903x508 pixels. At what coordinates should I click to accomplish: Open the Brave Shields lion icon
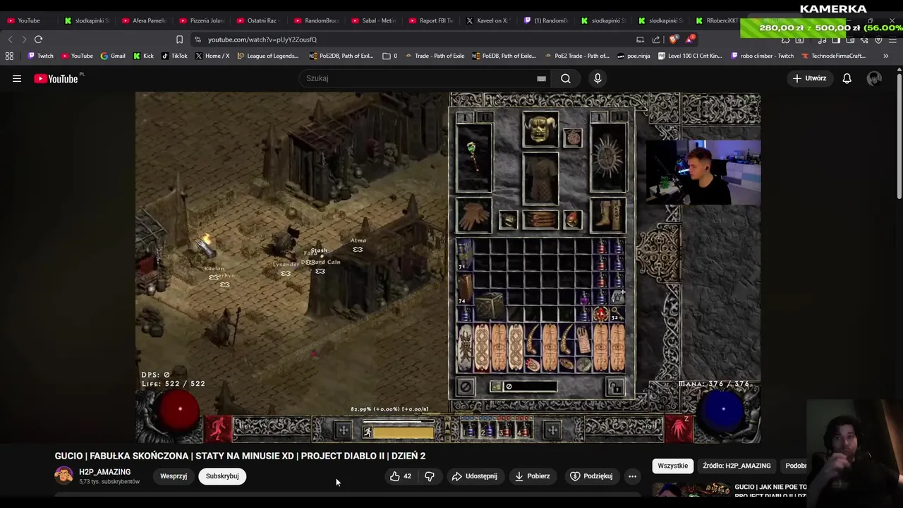pos(673,40)
